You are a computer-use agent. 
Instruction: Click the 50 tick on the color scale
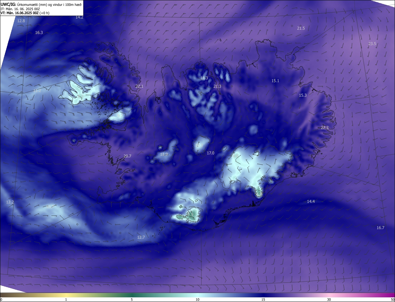click(393, 300)
